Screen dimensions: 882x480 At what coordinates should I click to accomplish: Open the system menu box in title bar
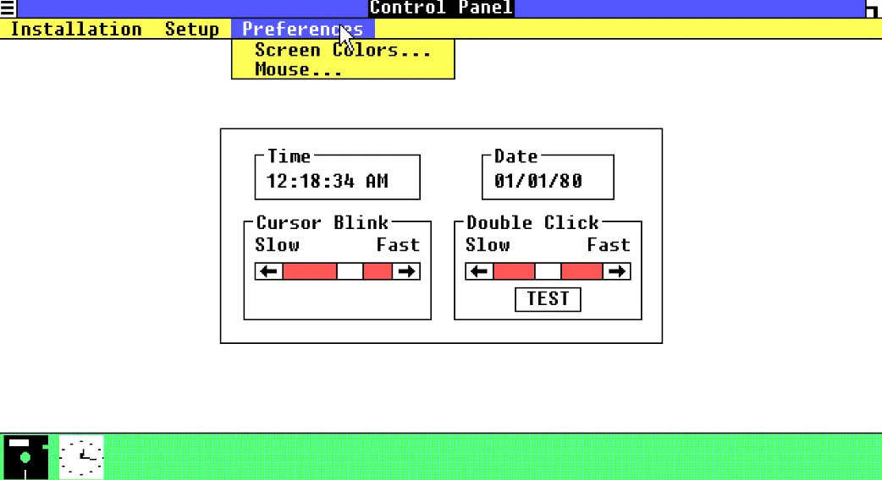pyautogui.click(x=8, y=8)
